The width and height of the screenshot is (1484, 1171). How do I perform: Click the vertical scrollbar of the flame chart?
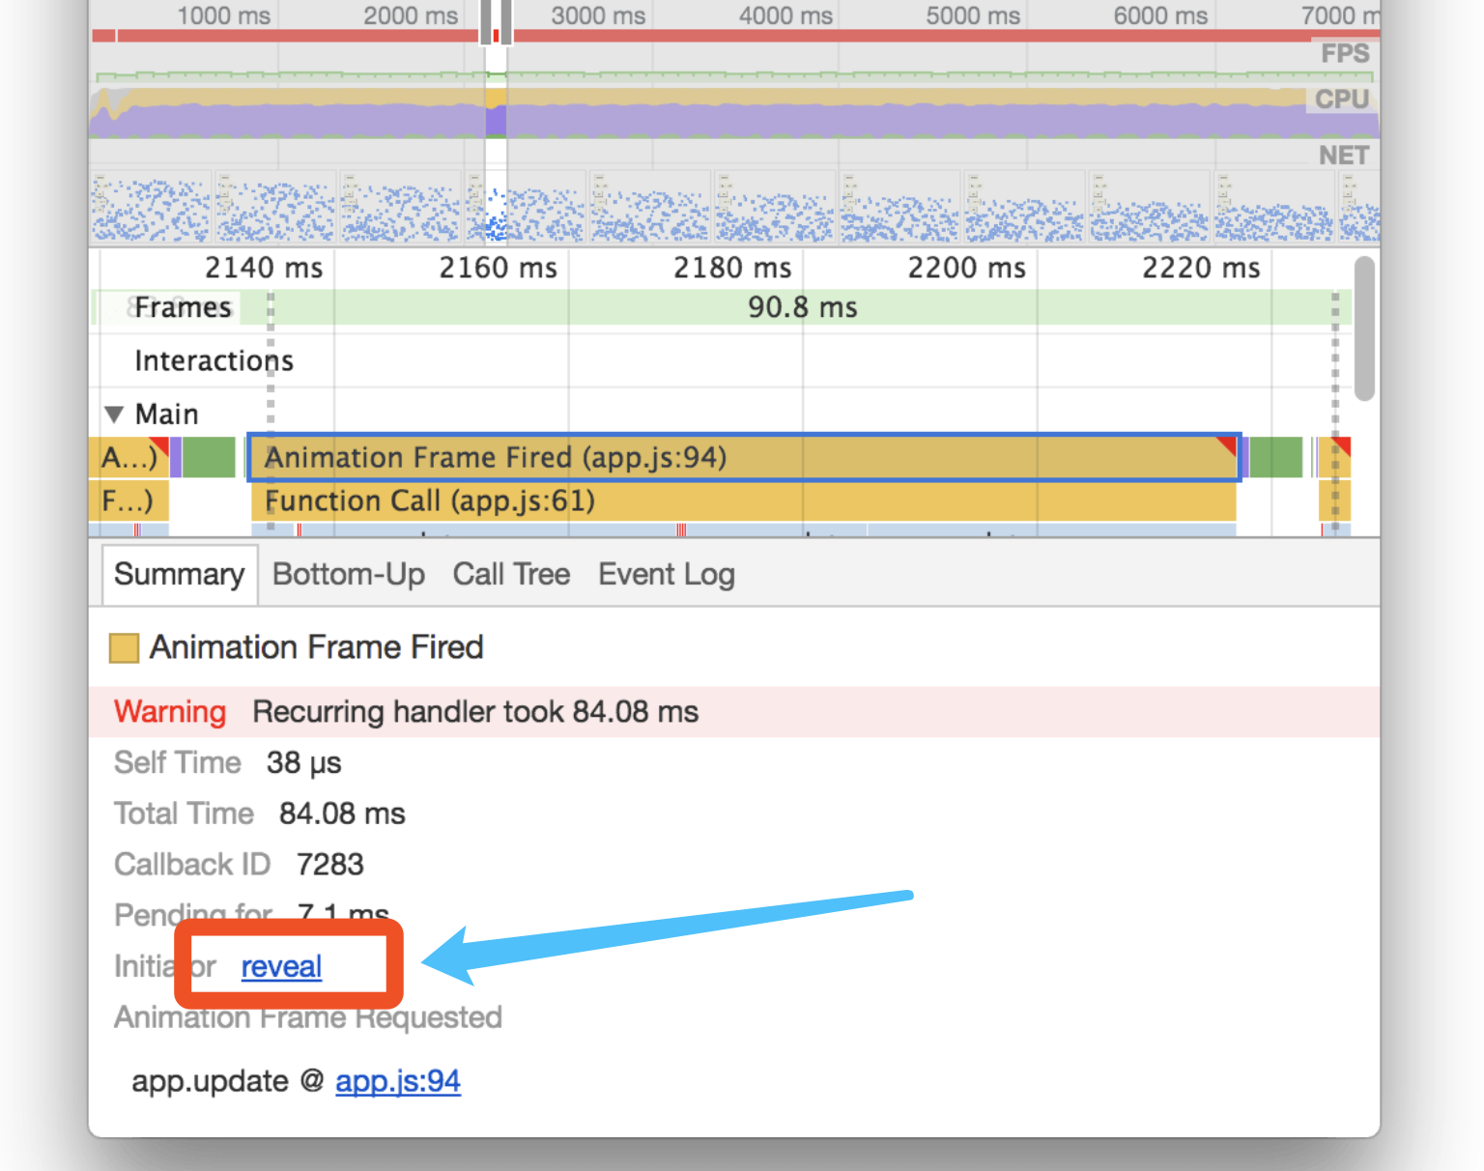click(x=1364, y=328)
